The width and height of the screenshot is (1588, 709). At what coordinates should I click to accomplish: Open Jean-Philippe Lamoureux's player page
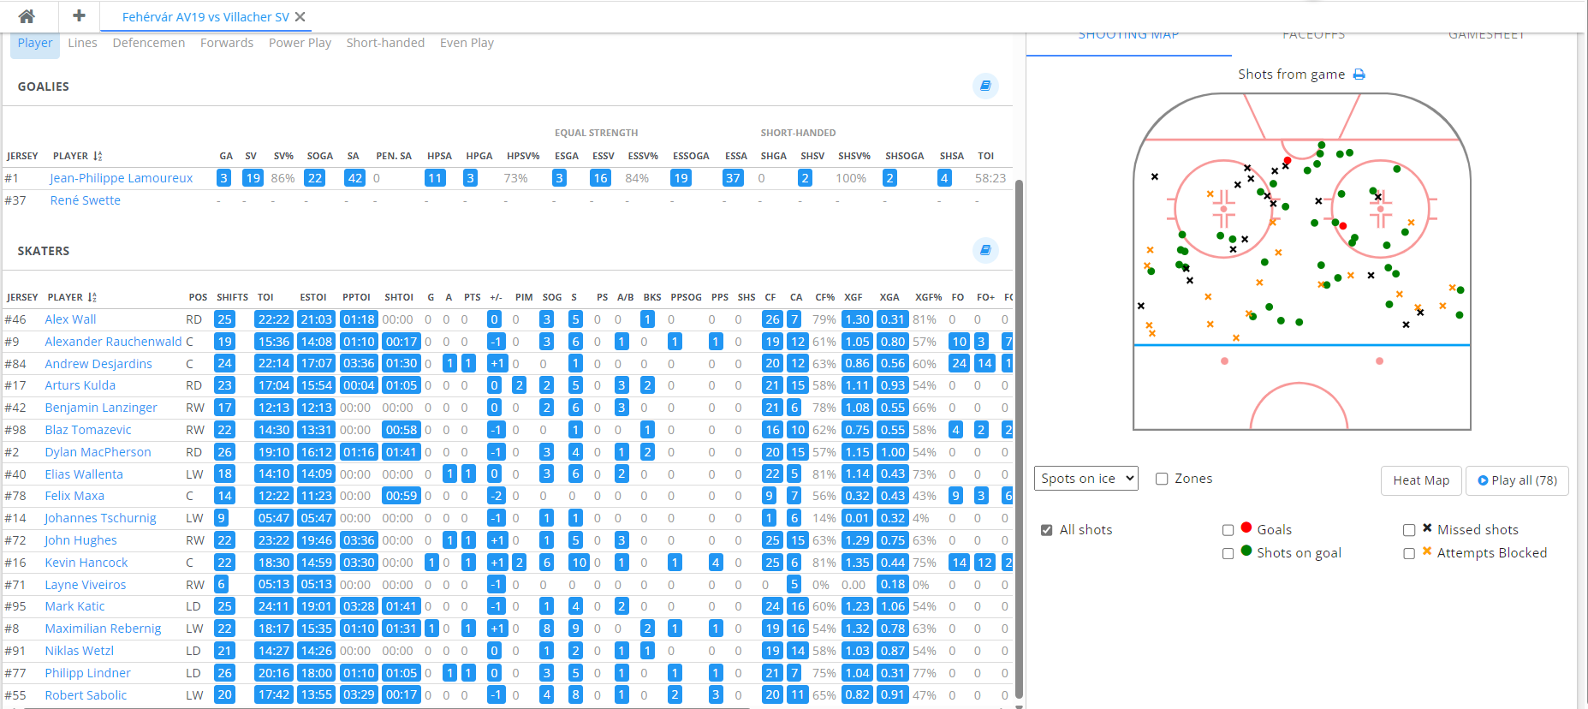[x=121, y=178]
